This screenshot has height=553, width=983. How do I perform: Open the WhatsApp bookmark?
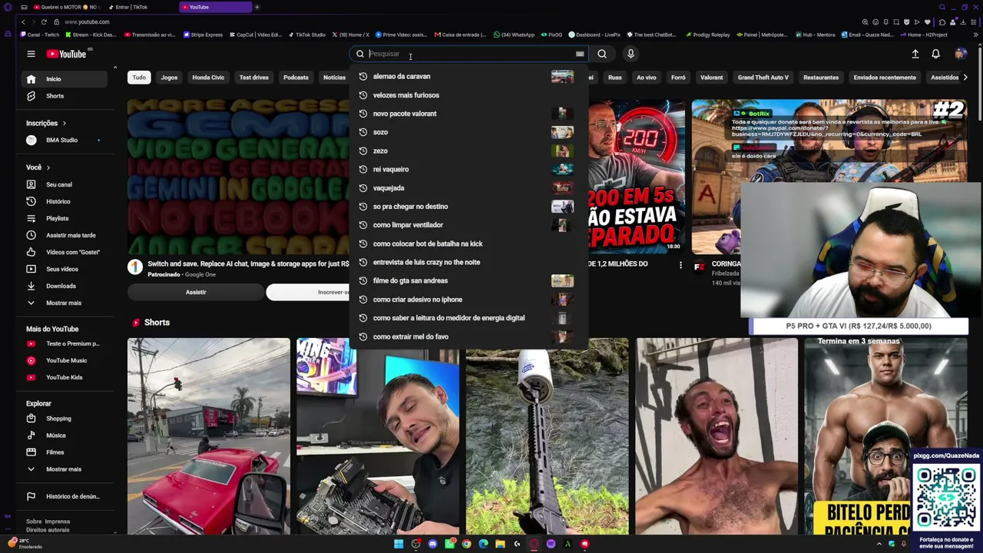click(515, 35)
